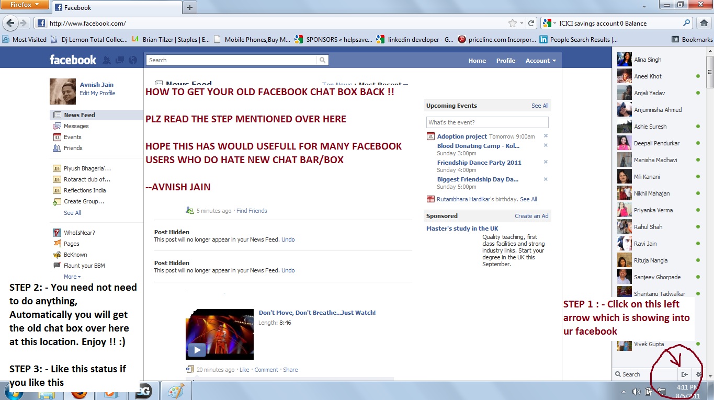714x400 pixels.
Task: Open Master's study in the UK ad
Action: (462, 228)
